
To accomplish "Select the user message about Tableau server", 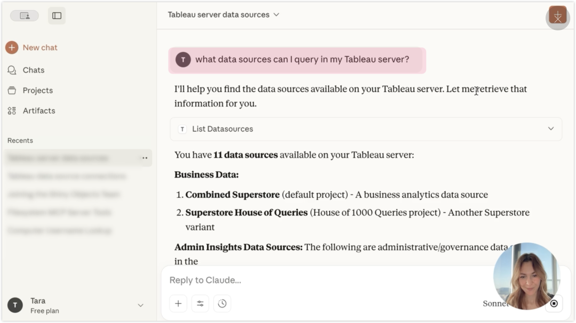I will tap(302, 60).
